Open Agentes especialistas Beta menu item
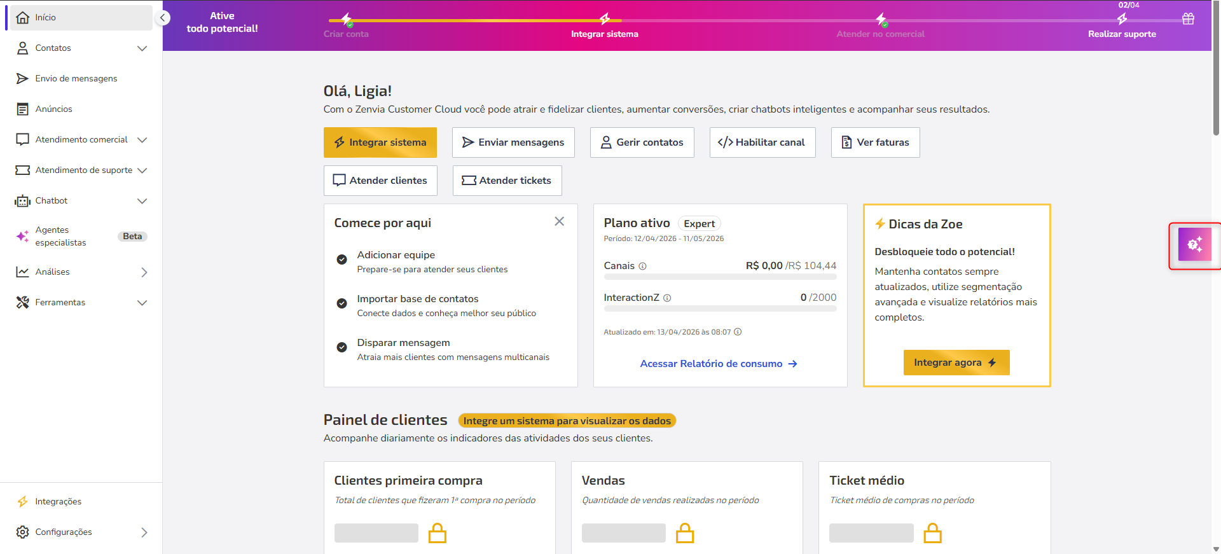The width and height of the screenshot is (1221, 554). pyautogui.click(x=81, y=236)
